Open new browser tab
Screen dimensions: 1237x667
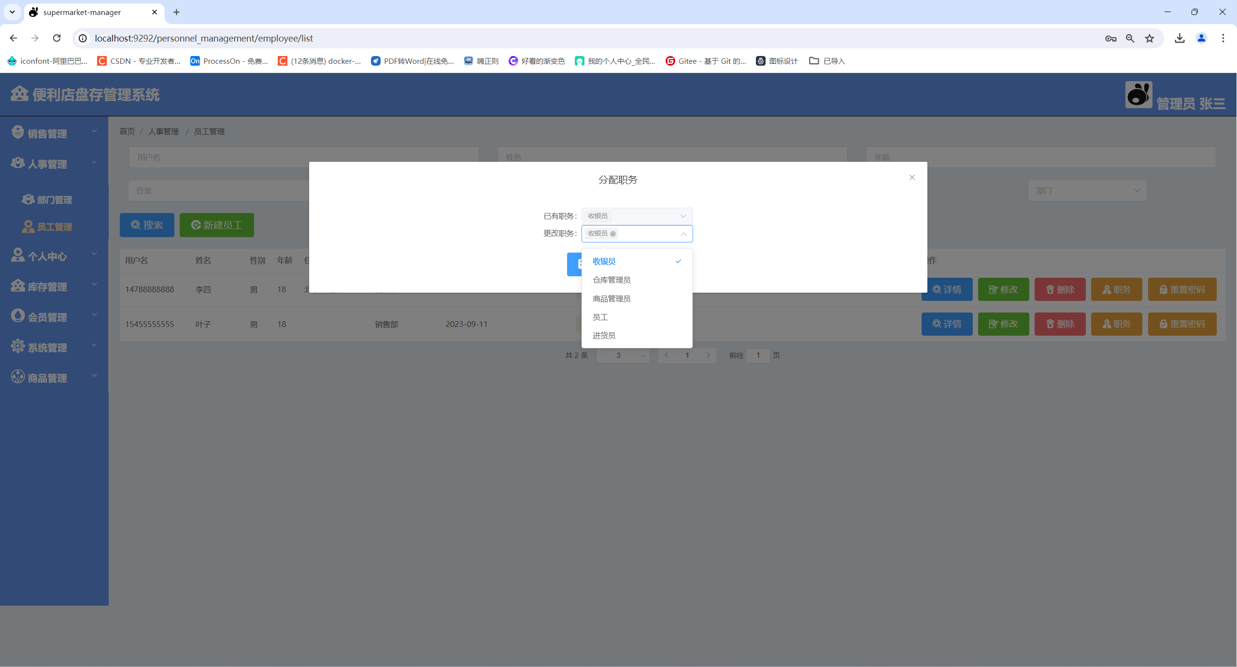click(176, 12)
